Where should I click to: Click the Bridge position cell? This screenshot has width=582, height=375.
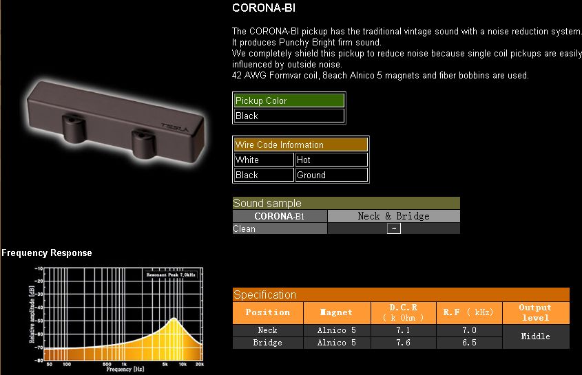pos(268,343)
